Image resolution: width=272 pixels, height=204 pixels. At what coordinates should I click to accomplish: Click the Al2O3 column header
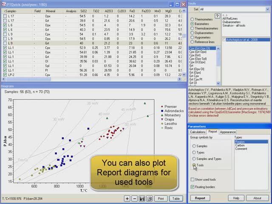109,11
